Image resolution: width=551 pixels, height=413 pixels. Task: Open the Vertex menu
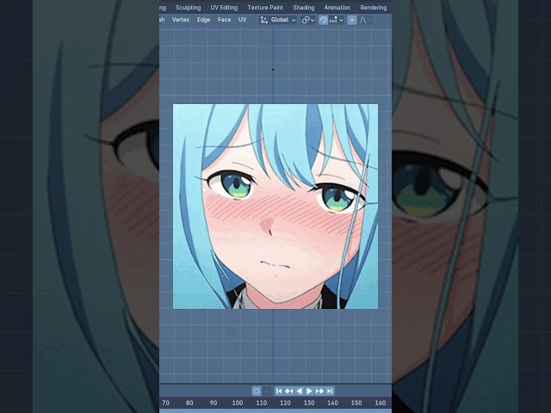tap(181, 20)
